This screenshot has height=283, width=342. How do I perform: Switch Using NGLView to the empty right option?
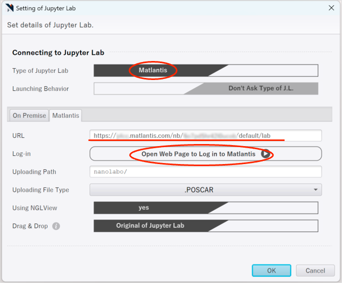[x=274, y=208]
